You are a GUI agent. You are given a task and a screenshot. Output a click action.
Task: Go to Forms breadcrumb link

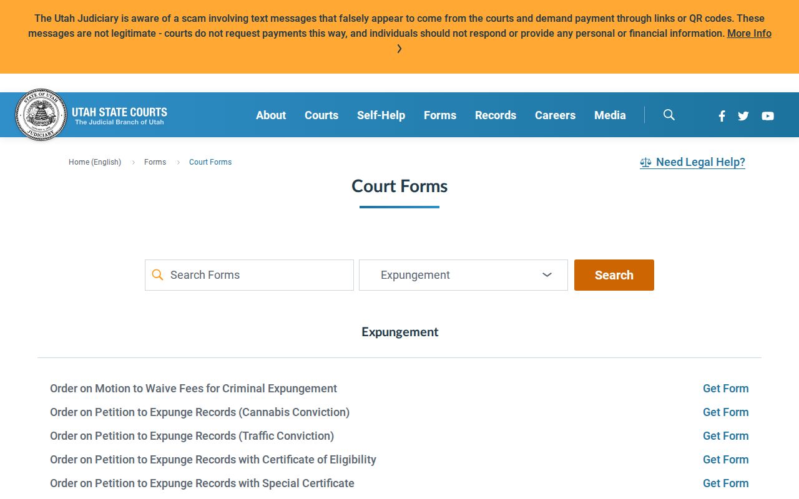click(x=155, y=162)
